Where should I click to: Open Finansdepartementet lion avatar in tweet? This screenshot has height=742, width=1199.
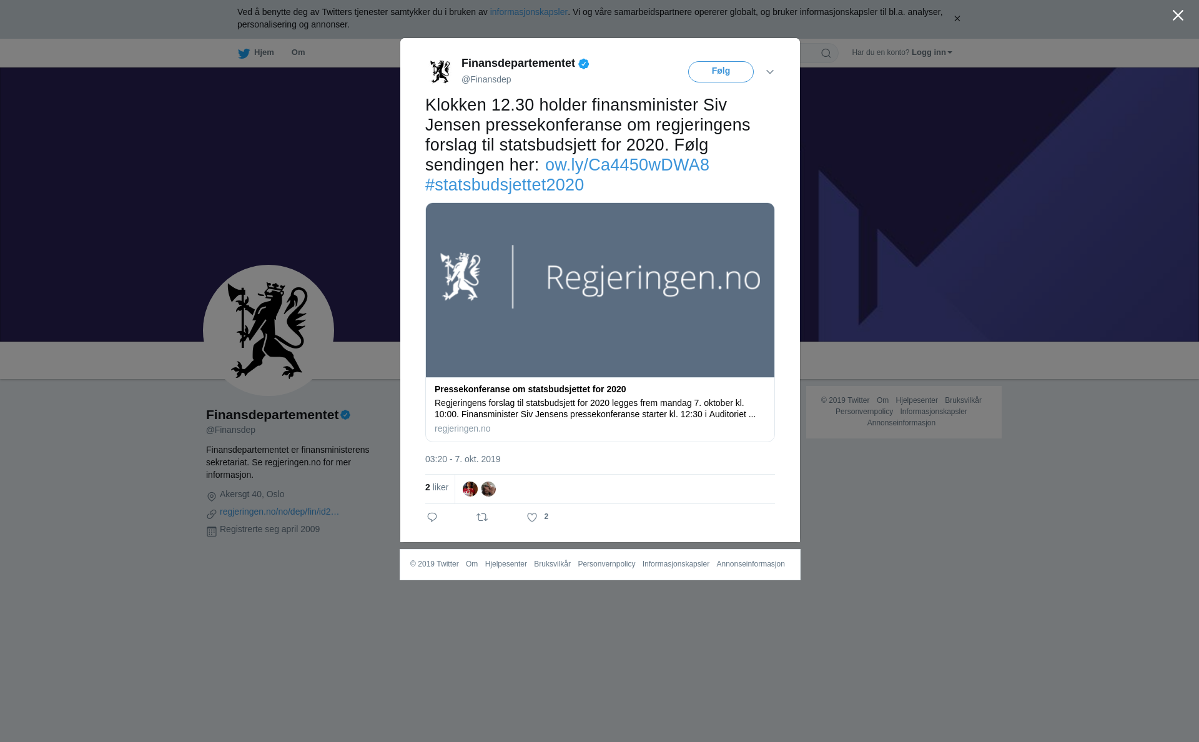[440, 71]
